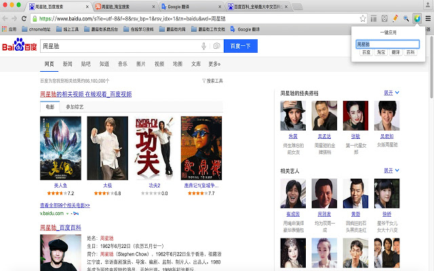The height and width of the screenshot is (271, 434).
Task: Close the Baidu search tab
Action: (x=87, y=7)
